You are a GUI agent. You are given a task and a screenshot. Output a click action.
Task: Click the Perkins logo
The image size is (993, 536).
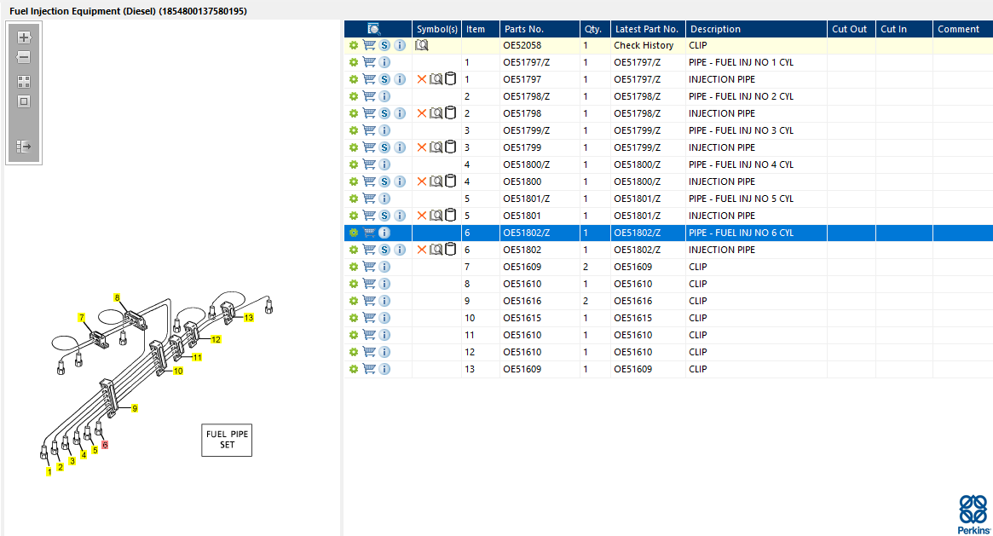point(973,515)
